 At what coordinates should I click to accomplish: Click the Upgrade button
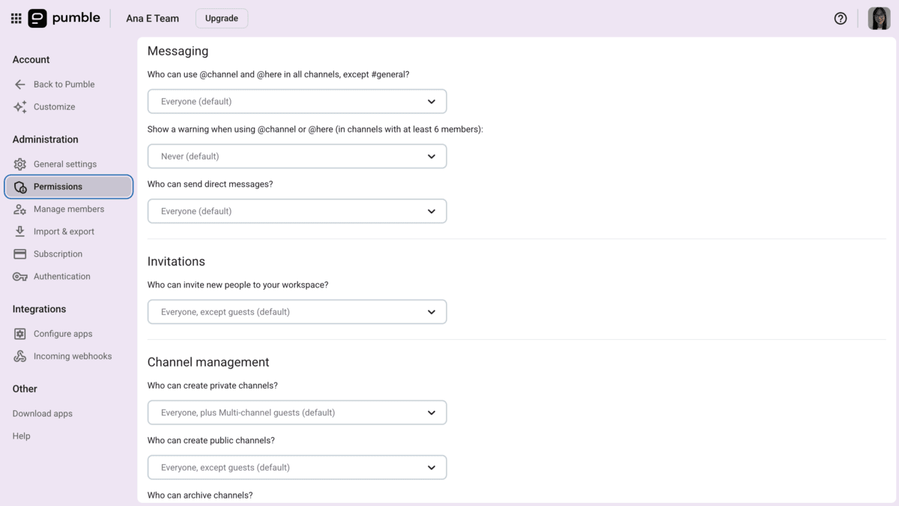[221, 18]
